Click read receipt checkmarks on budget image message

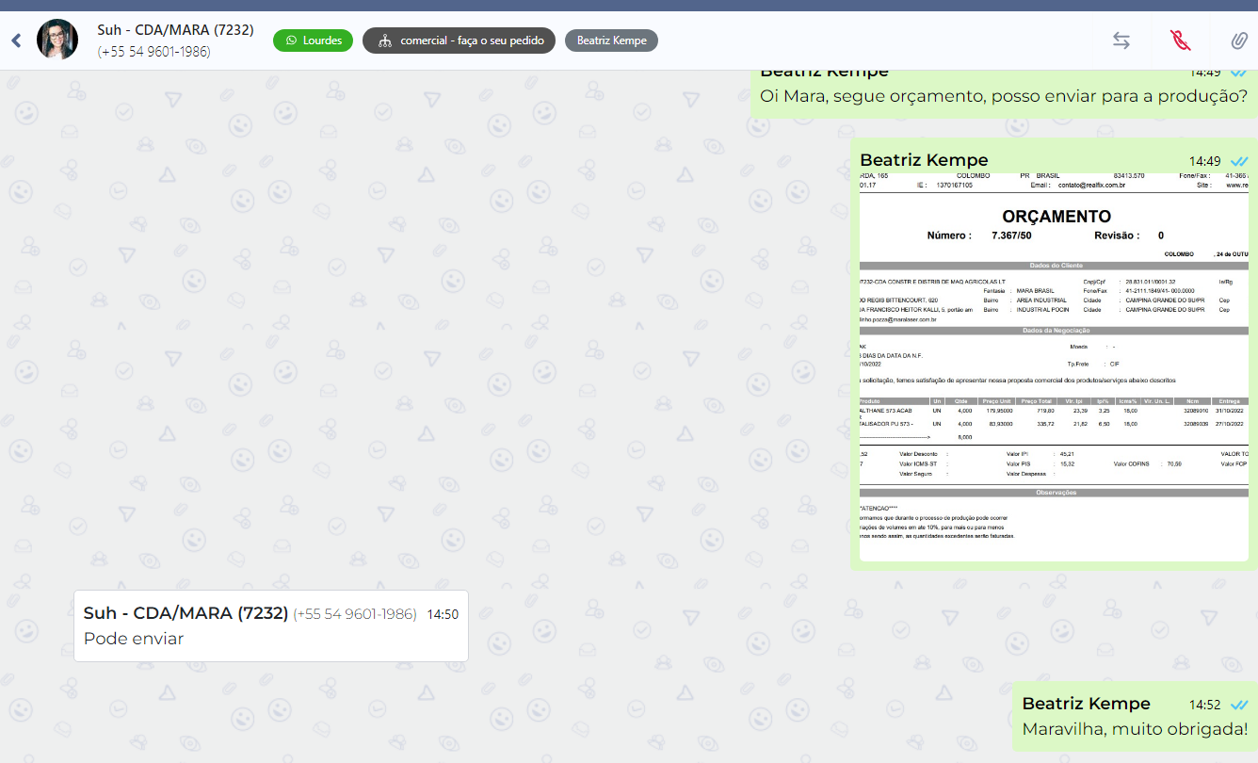pyautogui.click(x=1239, y=161)
